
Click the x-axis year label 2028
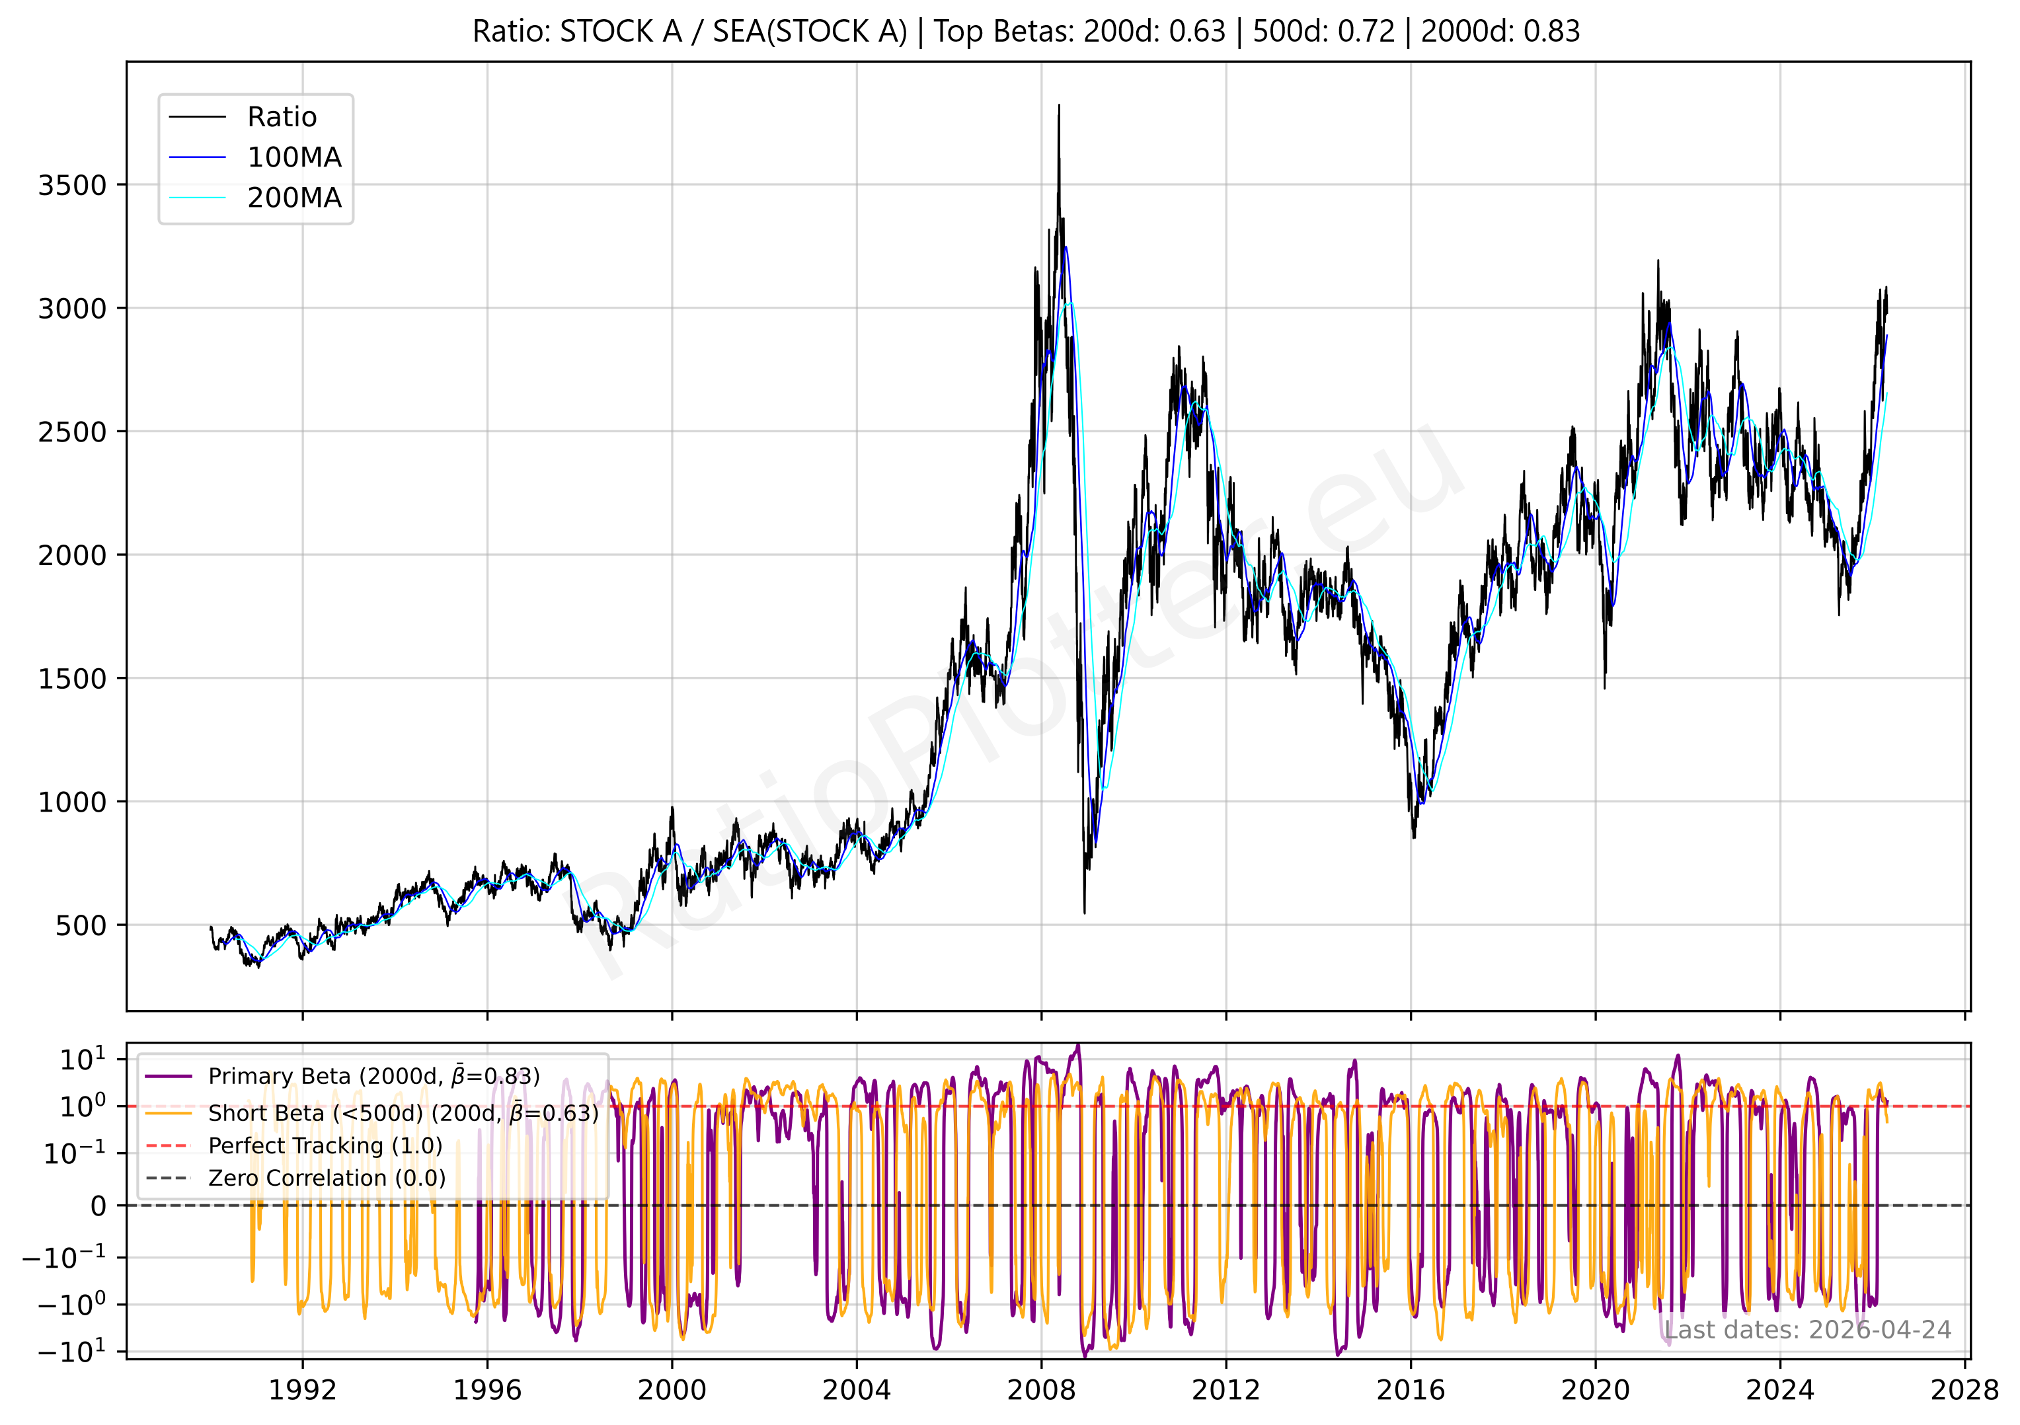[x=1964, y=1390]
